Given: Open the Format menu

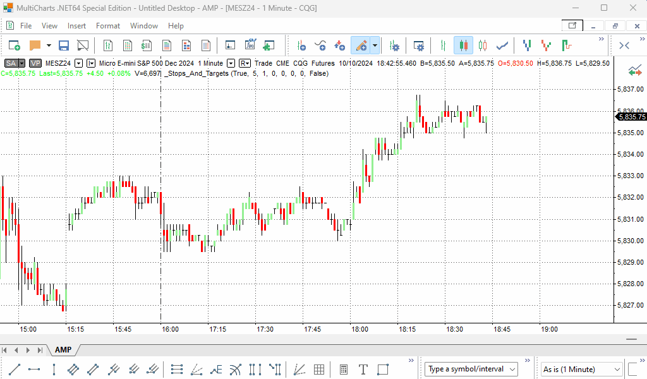Looking at the screenshot, I should (x=107, y=26).
